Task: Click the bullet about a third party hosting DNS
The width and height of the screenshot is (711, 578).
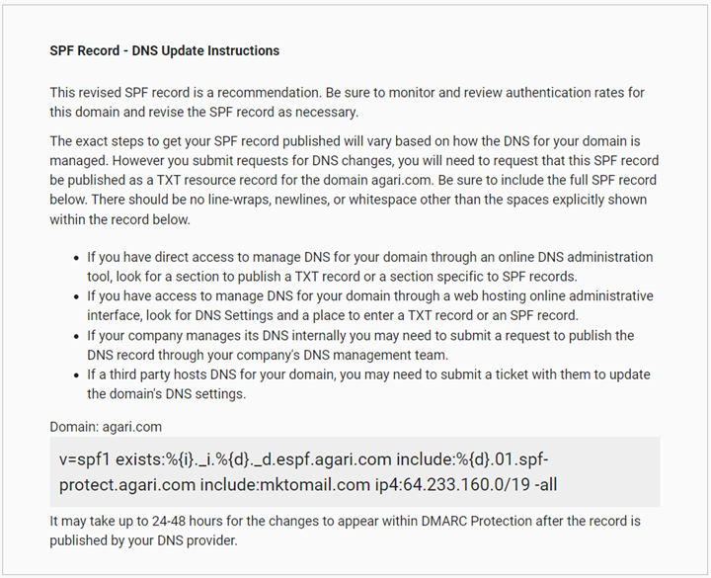Action: (x=368, y=383)
